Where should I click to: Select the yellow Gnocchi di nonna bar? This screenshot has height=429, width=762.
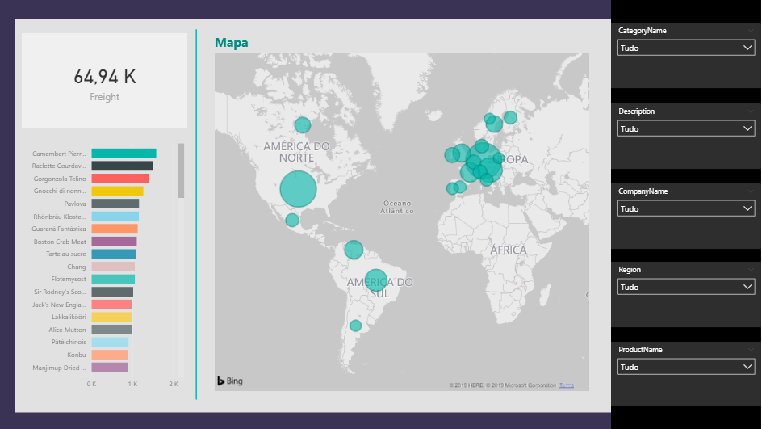coord(117,191)
